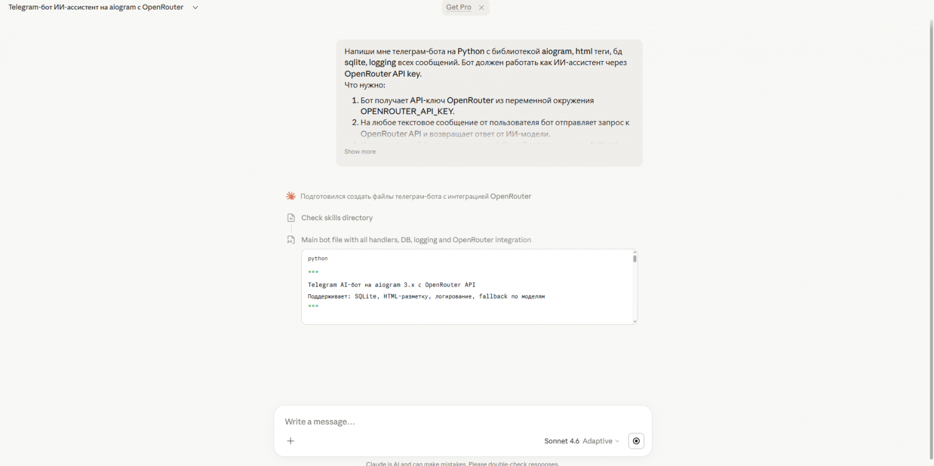Click the code block scrollbar thumb
Image resolution: width=934 pixels, height=466 pixels.
(635, 259)
